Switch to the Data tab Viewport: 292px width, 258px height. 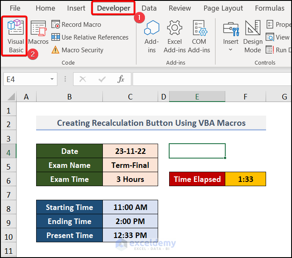coord(149,8)
